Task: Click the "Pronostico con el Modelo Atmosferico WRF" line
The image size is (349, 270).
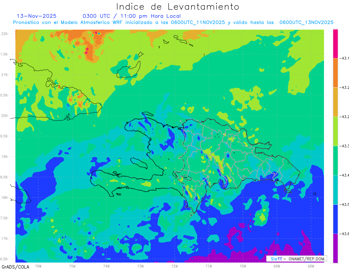Action: pyautogui.click(x=173, y=22)
